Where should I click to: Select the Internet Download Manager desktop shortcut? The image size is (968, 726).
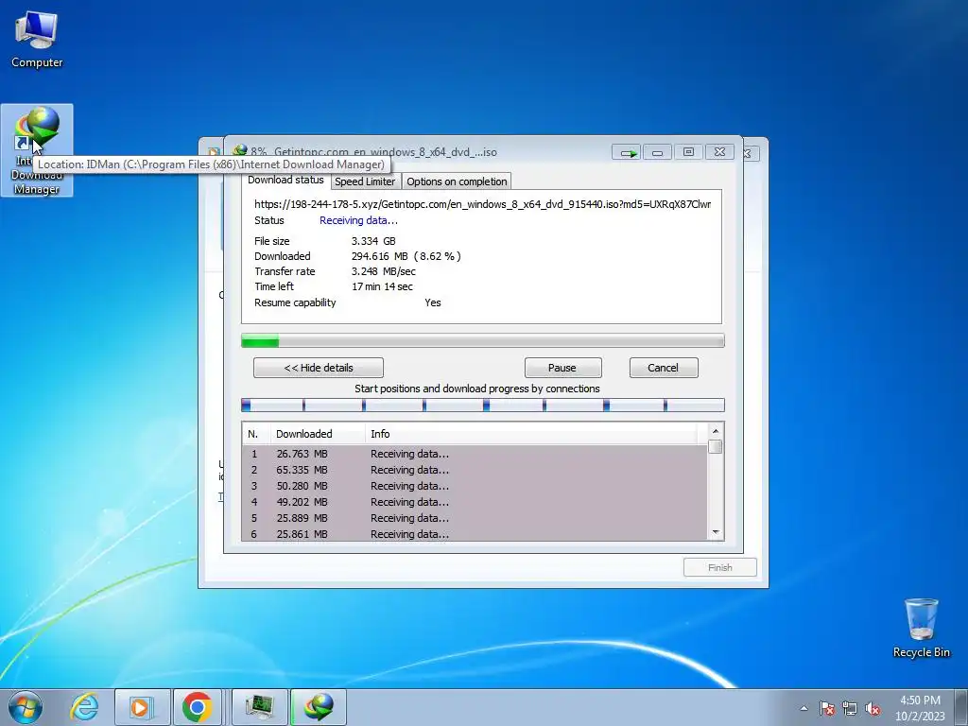point(37,150)
